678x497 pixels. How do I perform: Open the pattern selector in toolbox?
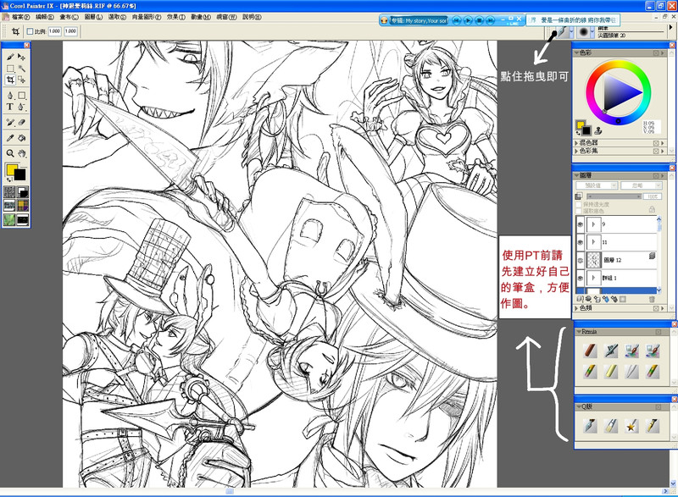[9, 206]
